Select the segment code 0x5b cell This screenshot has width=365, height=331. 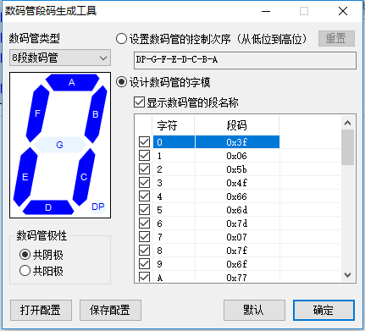pyautogui.click(x=237, y=169)
